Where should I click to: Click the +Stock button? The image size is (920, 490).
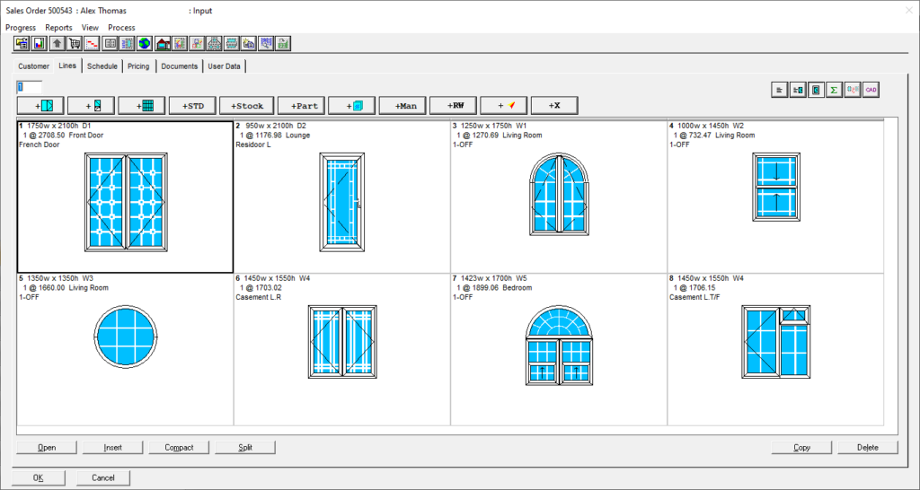pos(244,106)
